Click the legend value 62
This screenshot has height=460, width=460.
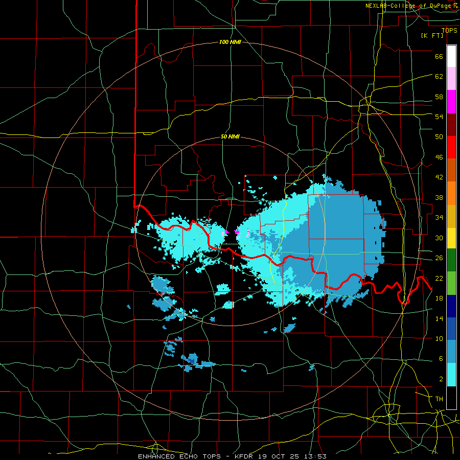pos(439,76)
